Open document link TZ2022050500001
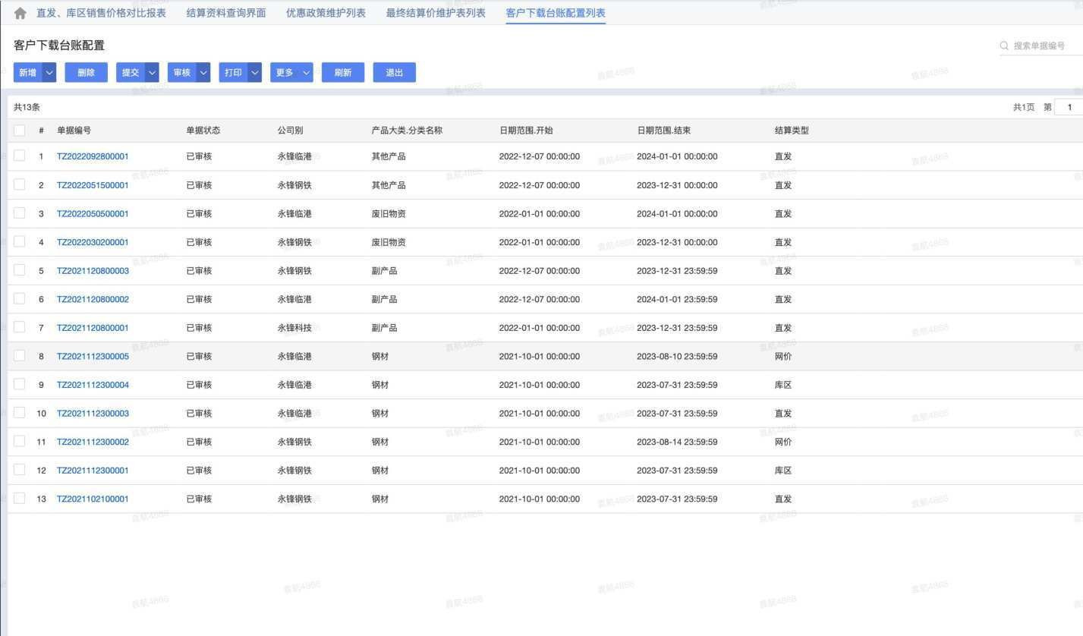The height and width of the screenshot is (636, 1083). pyautogui.click(x=93, y=214)
